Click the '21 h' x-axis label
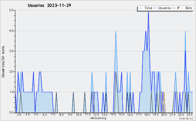 tap(172, 114)
